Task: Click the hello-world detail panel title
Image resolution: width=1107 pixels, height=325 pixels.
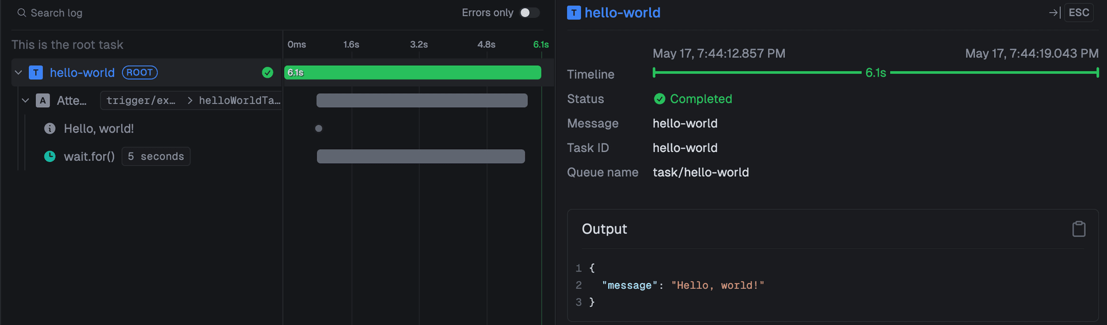Action: pos(623,13)
